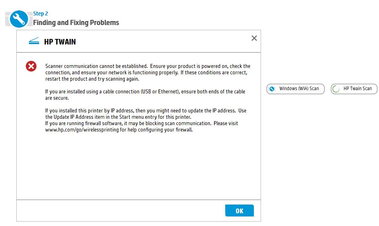
Task: Click the Finding and Fixing Problems heading
Action: (76, 23)
